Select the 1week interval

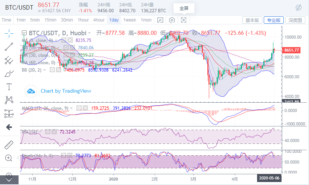click(130, 20)
